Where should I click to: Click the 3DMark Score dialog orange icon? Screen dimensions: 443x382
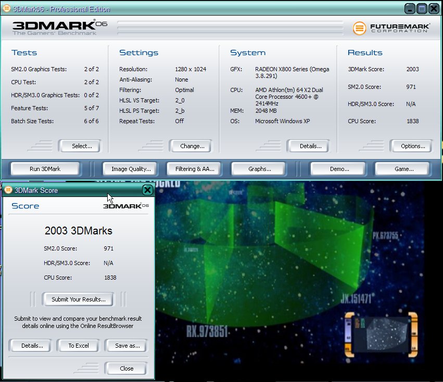(8, 190)
